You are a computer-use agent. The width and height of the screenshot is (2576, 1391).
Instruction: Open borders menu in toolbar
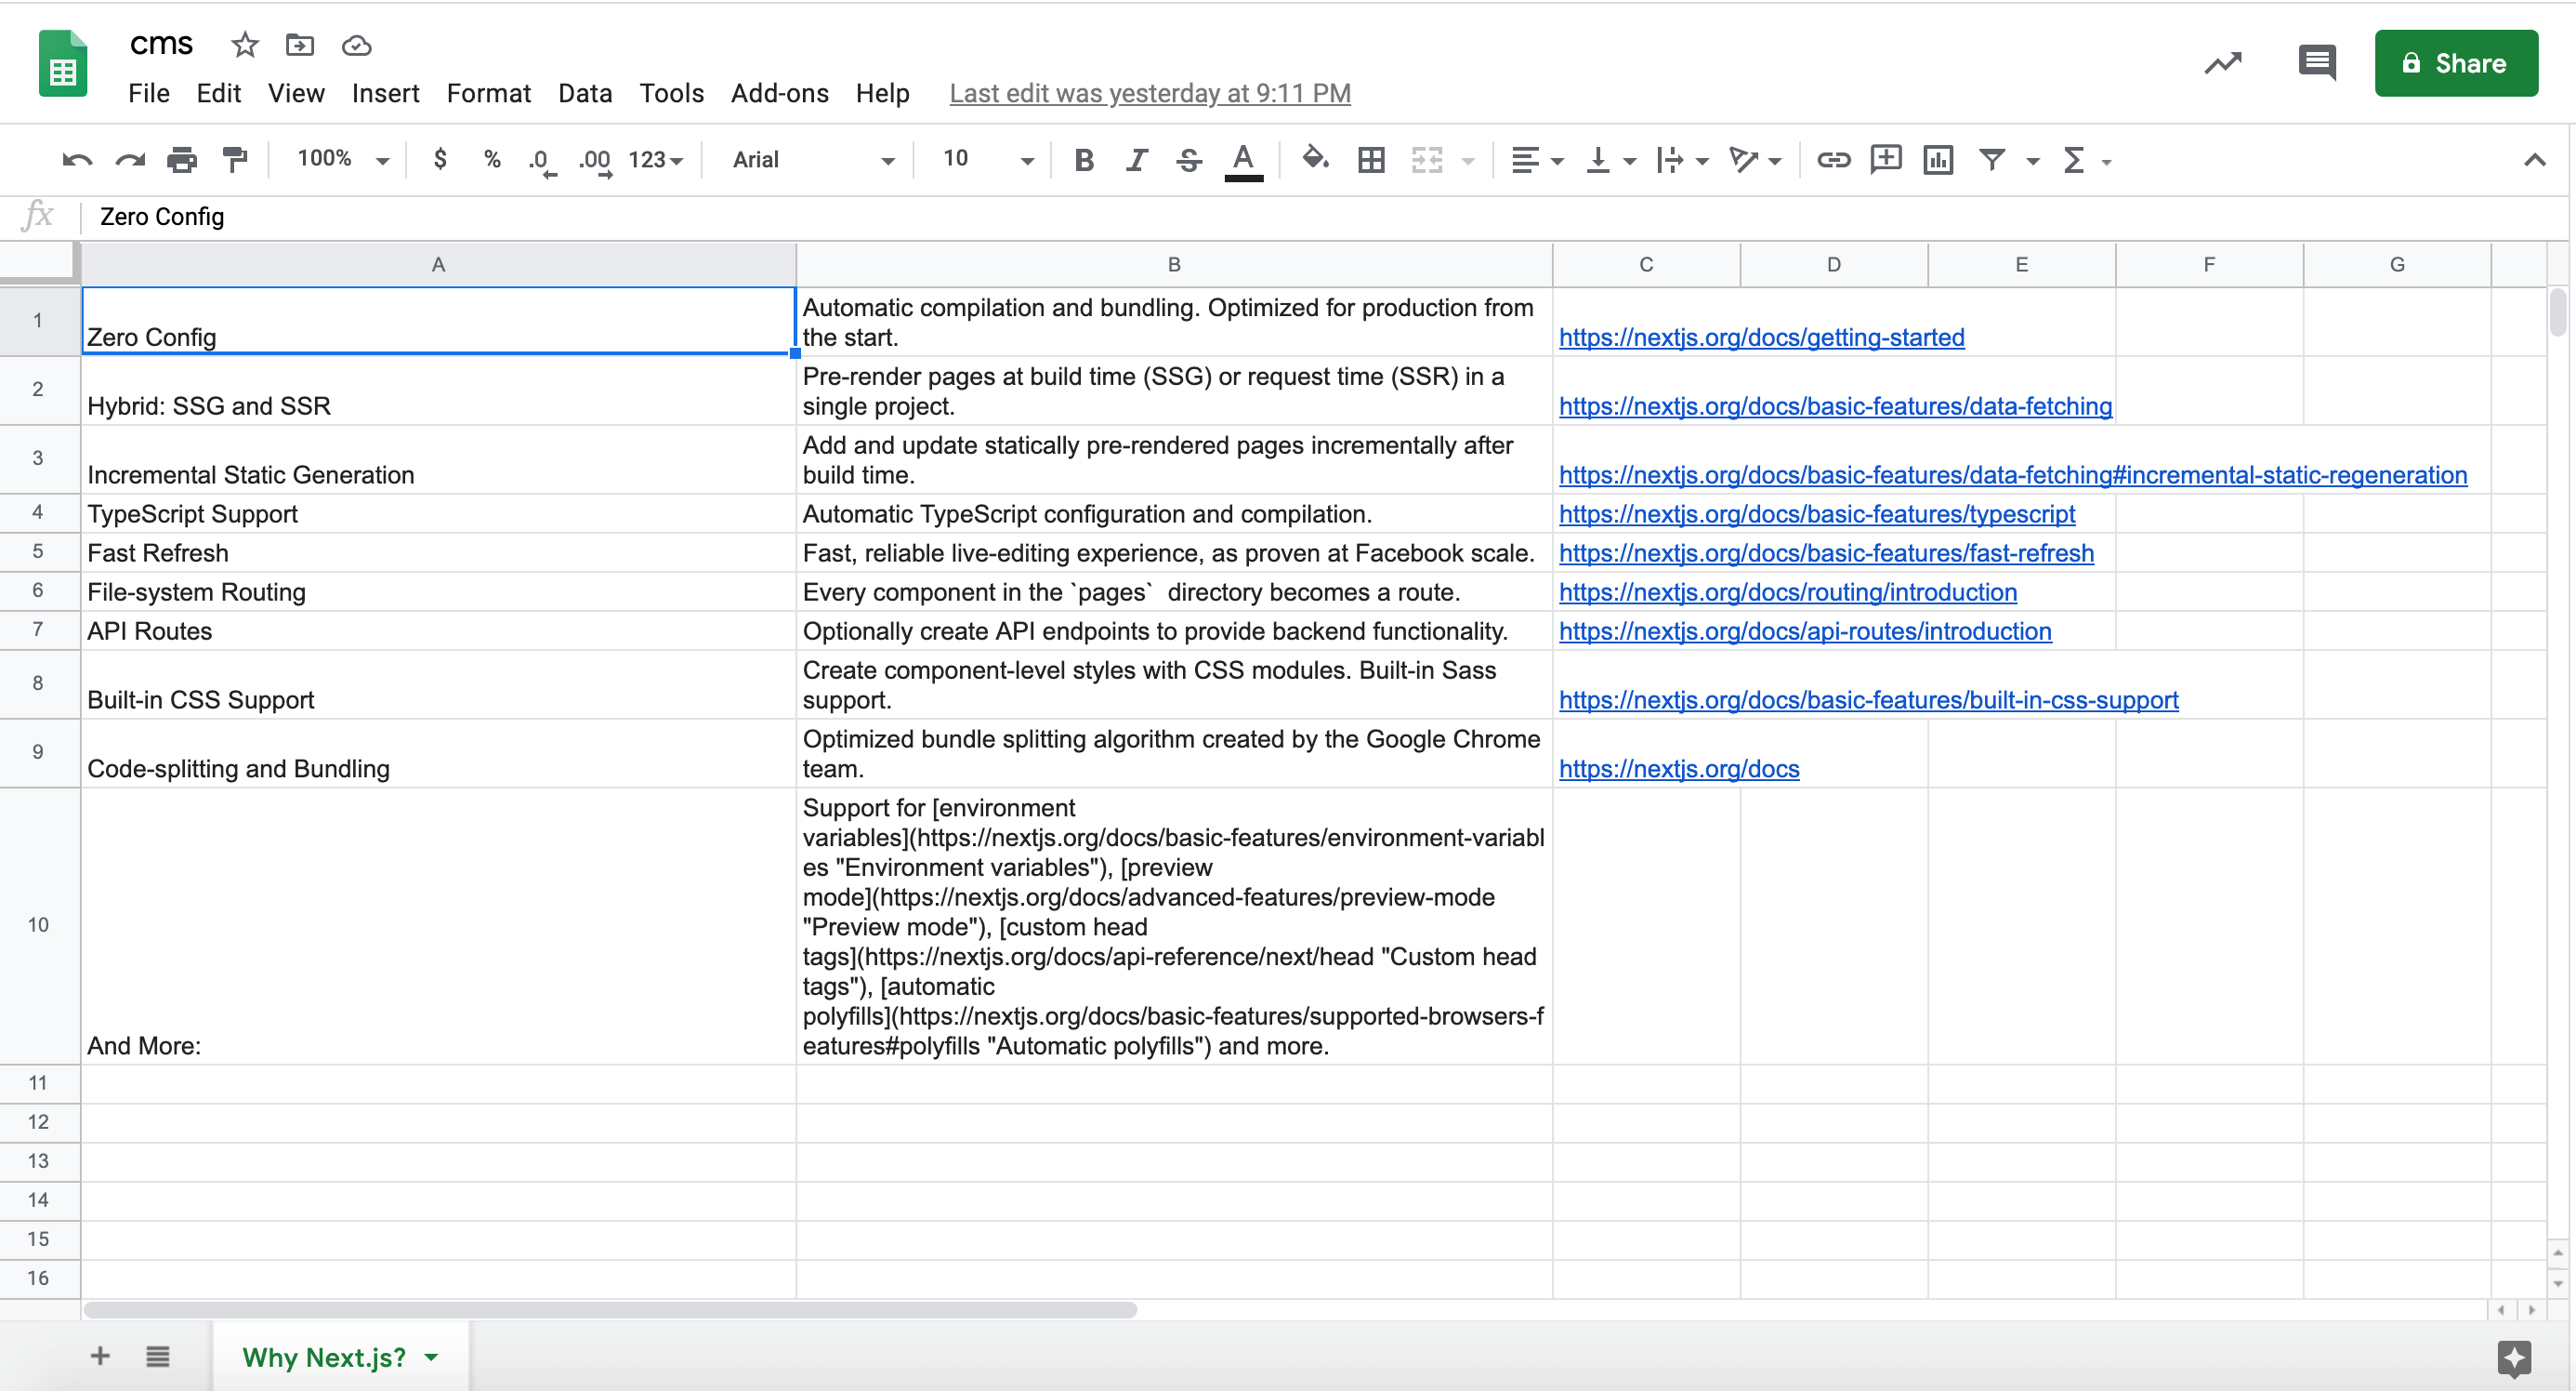point(1370,159)
